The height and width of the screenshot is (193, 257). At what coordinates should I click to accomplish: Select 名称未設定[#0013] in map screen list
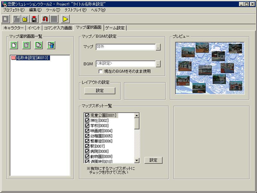[x=33, y=58]
